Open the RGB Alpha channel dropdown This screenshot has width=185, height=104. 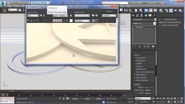tap(82, 21)
